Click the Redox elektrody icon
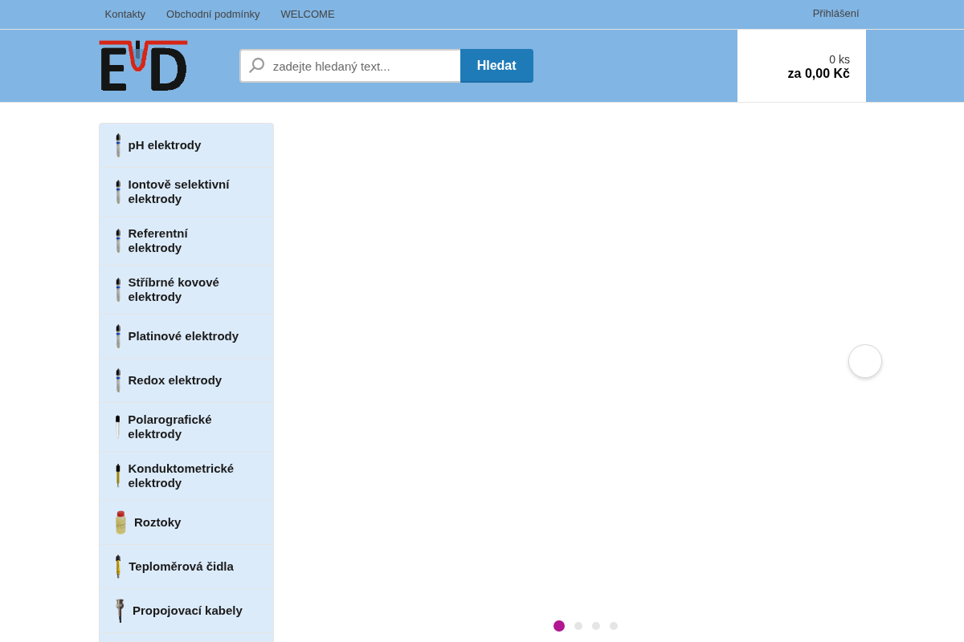The image size is (964, 642). [118, 380]
